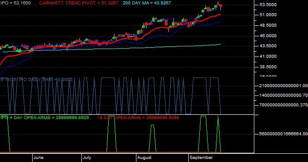308x162 pixels.
Task: Click the end of the cyan 200 day MA line
Action: coord(220,44)
